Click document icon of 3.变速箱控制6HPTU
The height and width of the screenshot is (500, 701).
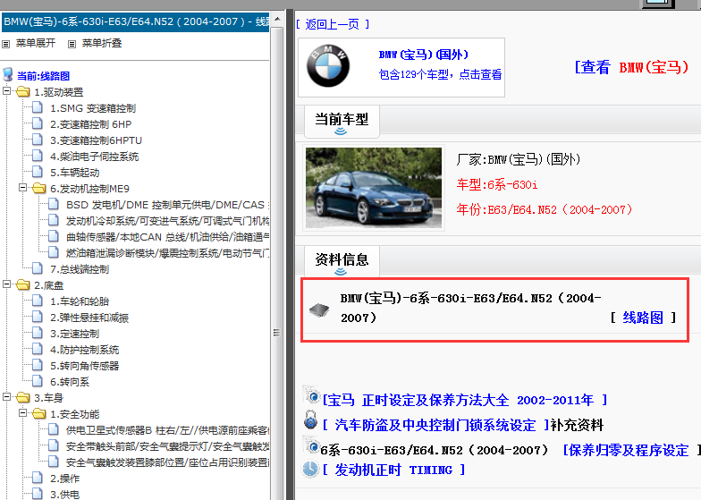(38, 140)
